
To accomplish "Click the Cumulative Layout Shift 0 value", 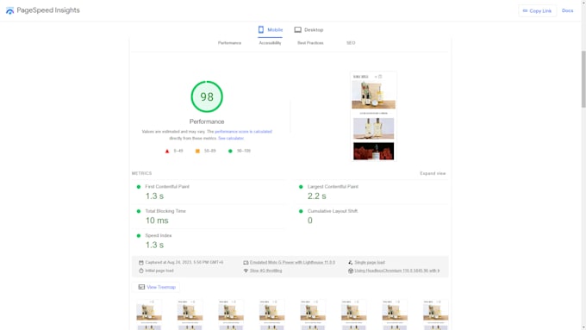I will pos(310,221).
